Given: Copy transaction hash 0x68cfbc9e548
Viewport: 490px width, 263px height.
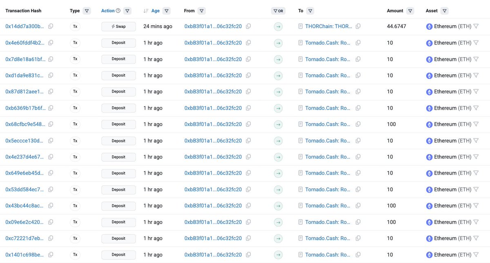Looking at the screenshot, I should click(x=51, y=124).
